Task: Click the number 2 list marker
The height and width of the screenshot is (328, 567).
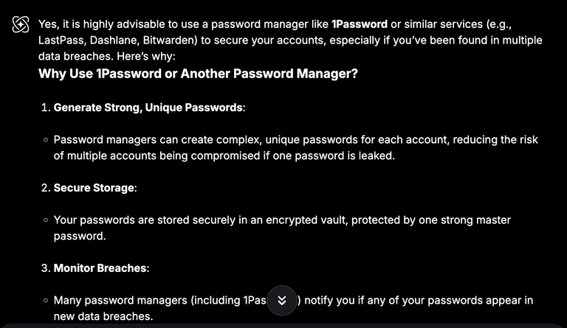Action: [x=45, y=188]
